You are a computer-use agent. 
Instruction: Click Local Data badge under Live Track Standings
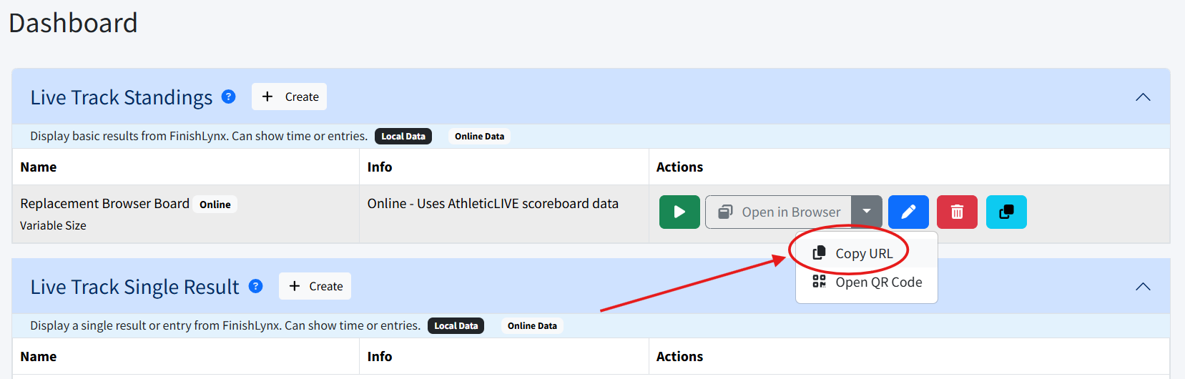coord(403,136)
